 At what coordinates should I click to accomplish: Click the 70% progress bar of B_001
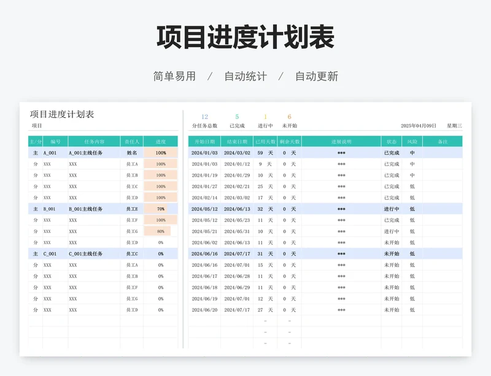(156, 209)
